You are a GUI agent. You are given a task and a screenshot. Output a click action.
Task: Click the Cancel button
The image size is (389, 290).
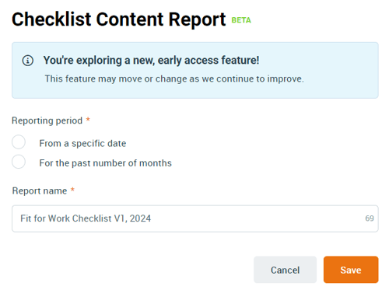285,270
